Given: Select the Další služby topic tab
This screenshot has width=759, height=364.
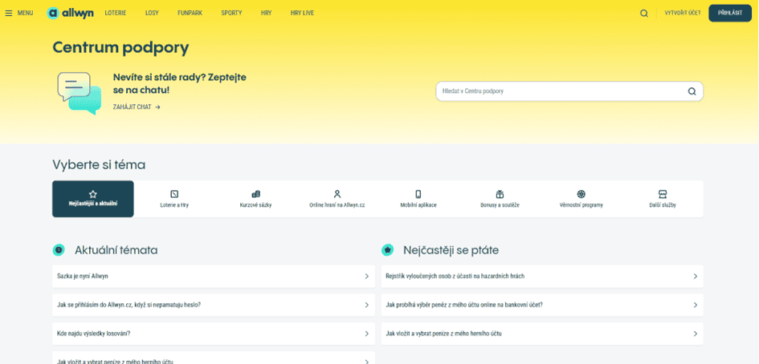Looking at the screenshot, I should click(x=663, y=199).
